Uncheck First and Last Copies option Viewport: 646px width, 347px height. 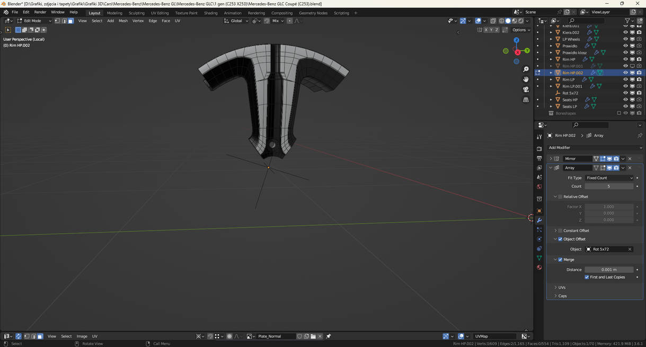point(587,277)
